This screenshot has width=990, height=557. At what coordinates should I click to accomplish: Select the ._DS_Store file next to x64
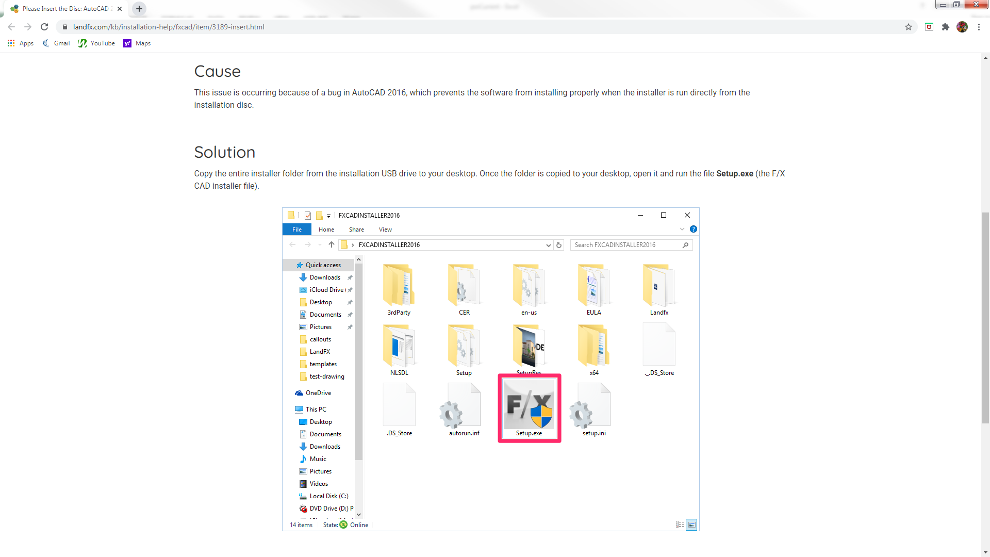click(x=659, y=344)
